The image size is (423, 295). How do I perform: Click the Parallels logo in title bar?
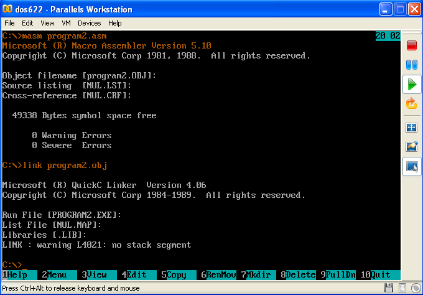click(x=7, y=9)
